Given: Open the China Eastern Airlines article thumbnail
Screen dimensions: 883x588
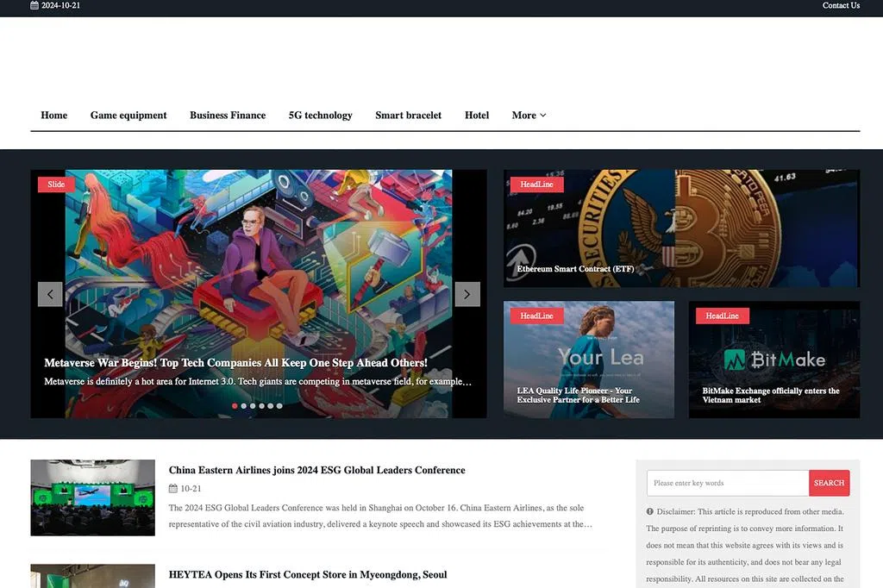Looking at the screenshot, I should [x=92, y=497].
